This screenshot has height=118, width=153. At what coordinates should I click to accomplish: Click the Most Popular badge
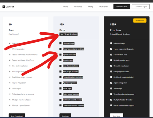[x=140, y=21]
